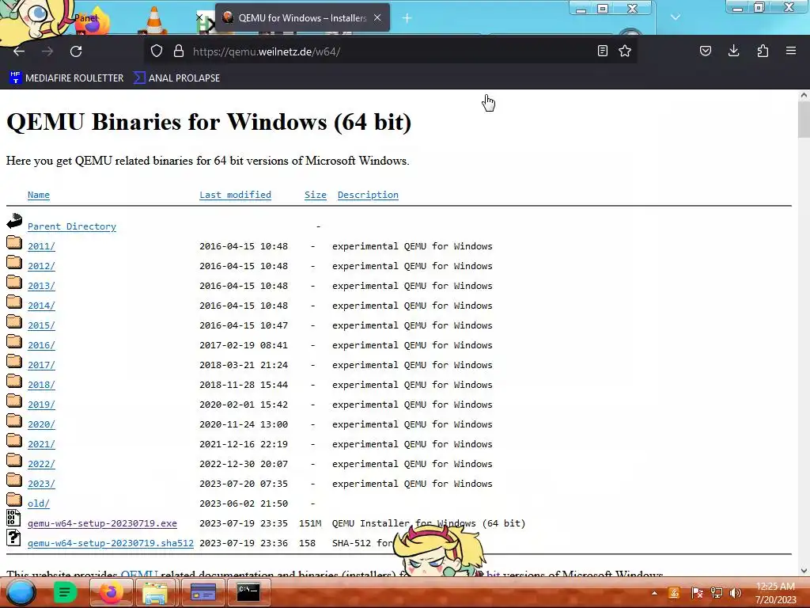Image resolution: width=810 pixels, height=608 pixels.
Task: Open the downloads panel
Action: (x=733, y=51)
